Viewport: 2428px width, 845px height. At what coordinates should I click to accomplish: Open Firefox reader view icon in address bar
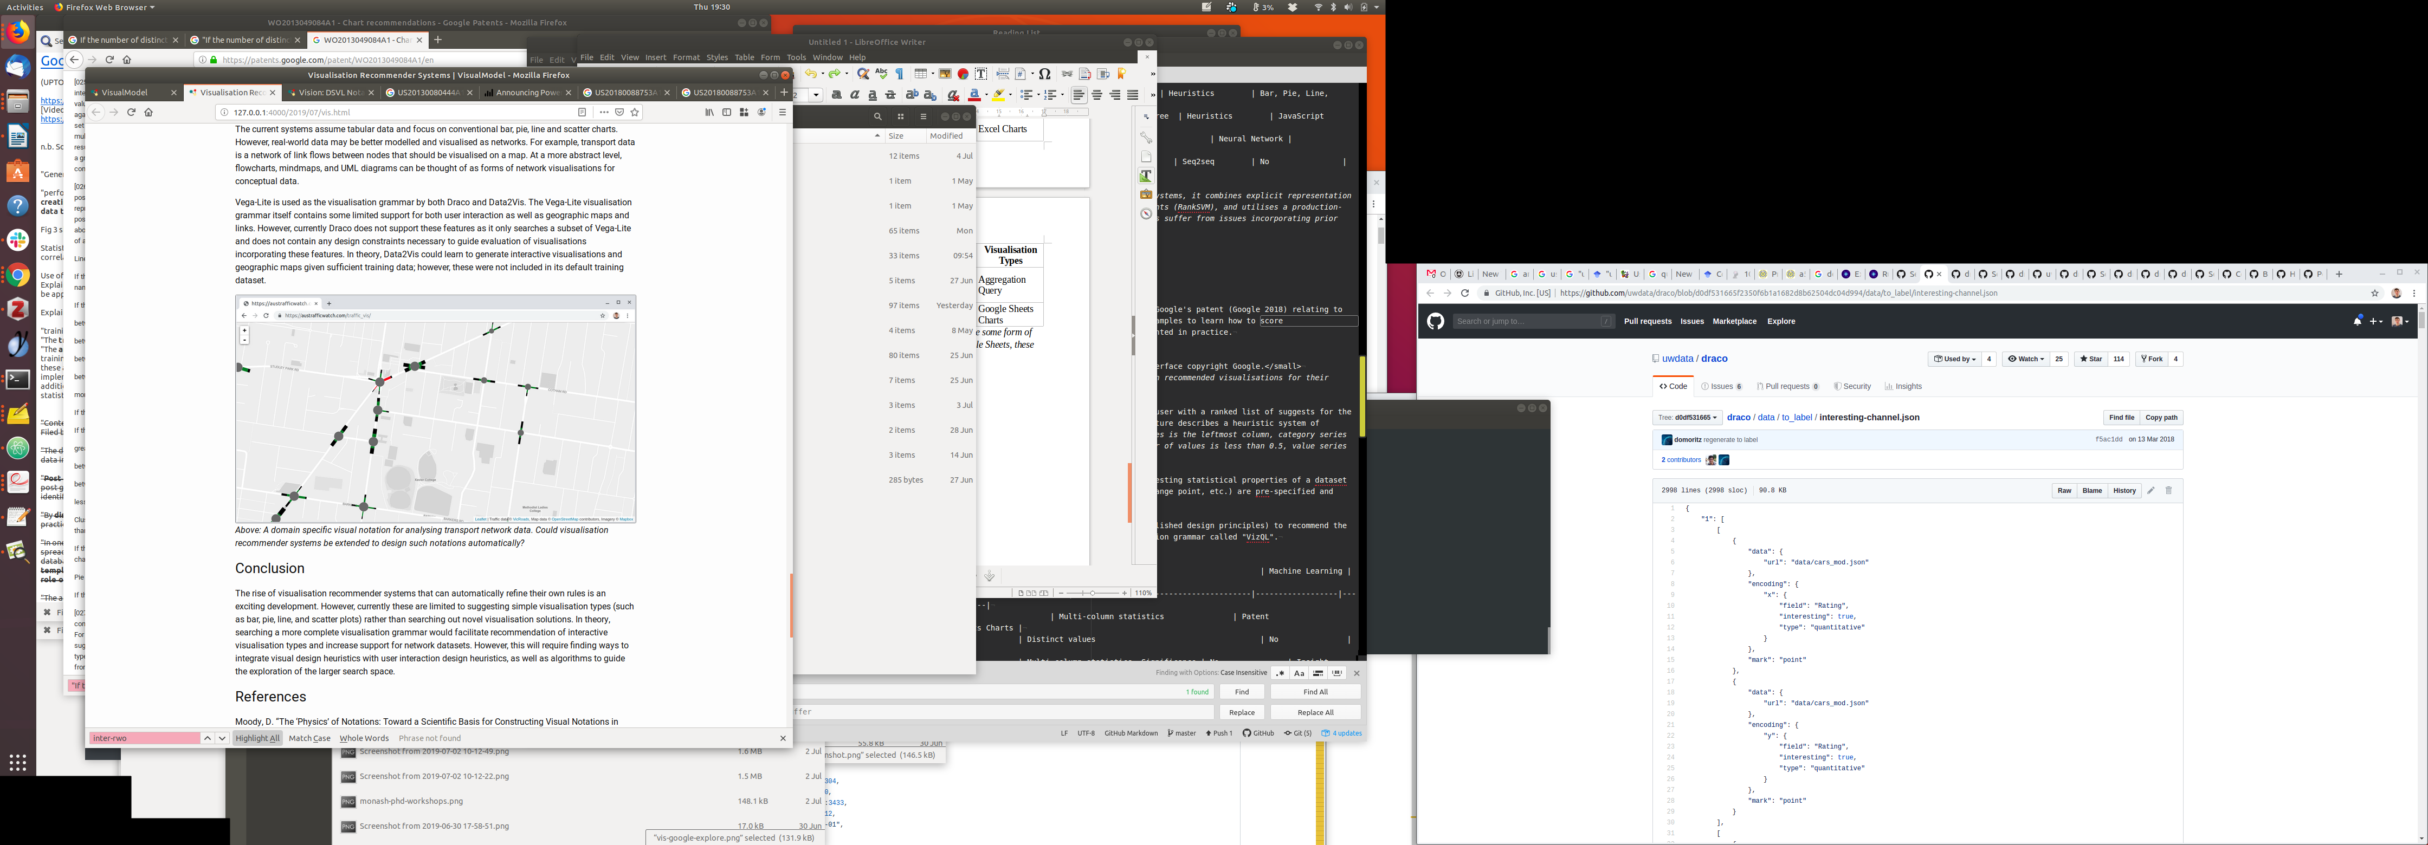582,112
